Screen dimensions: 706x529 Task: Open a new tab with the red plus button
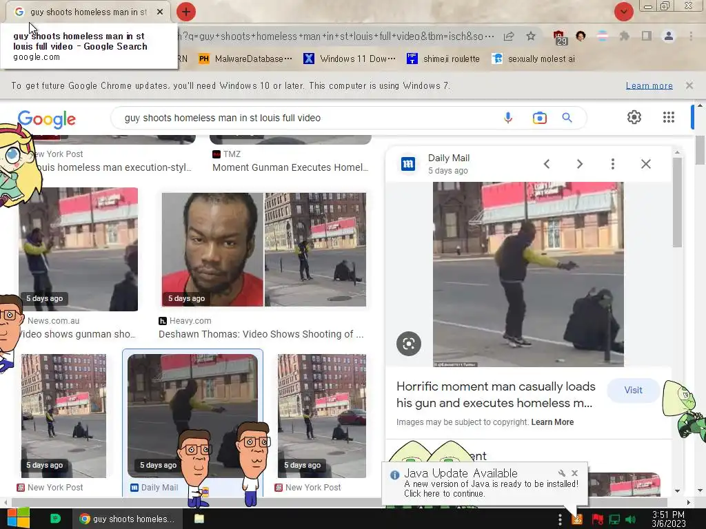[186, 12]
